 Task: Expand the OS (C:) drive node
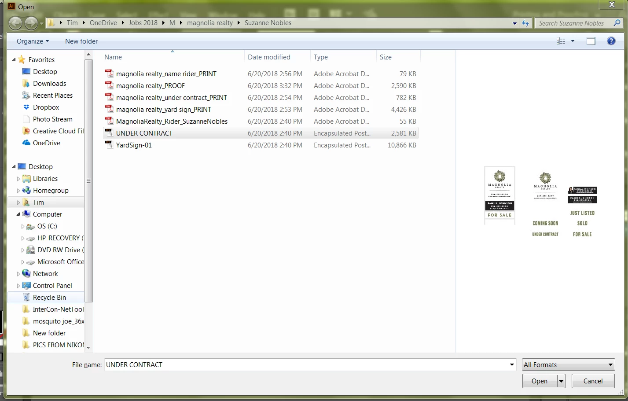point(23,226)
